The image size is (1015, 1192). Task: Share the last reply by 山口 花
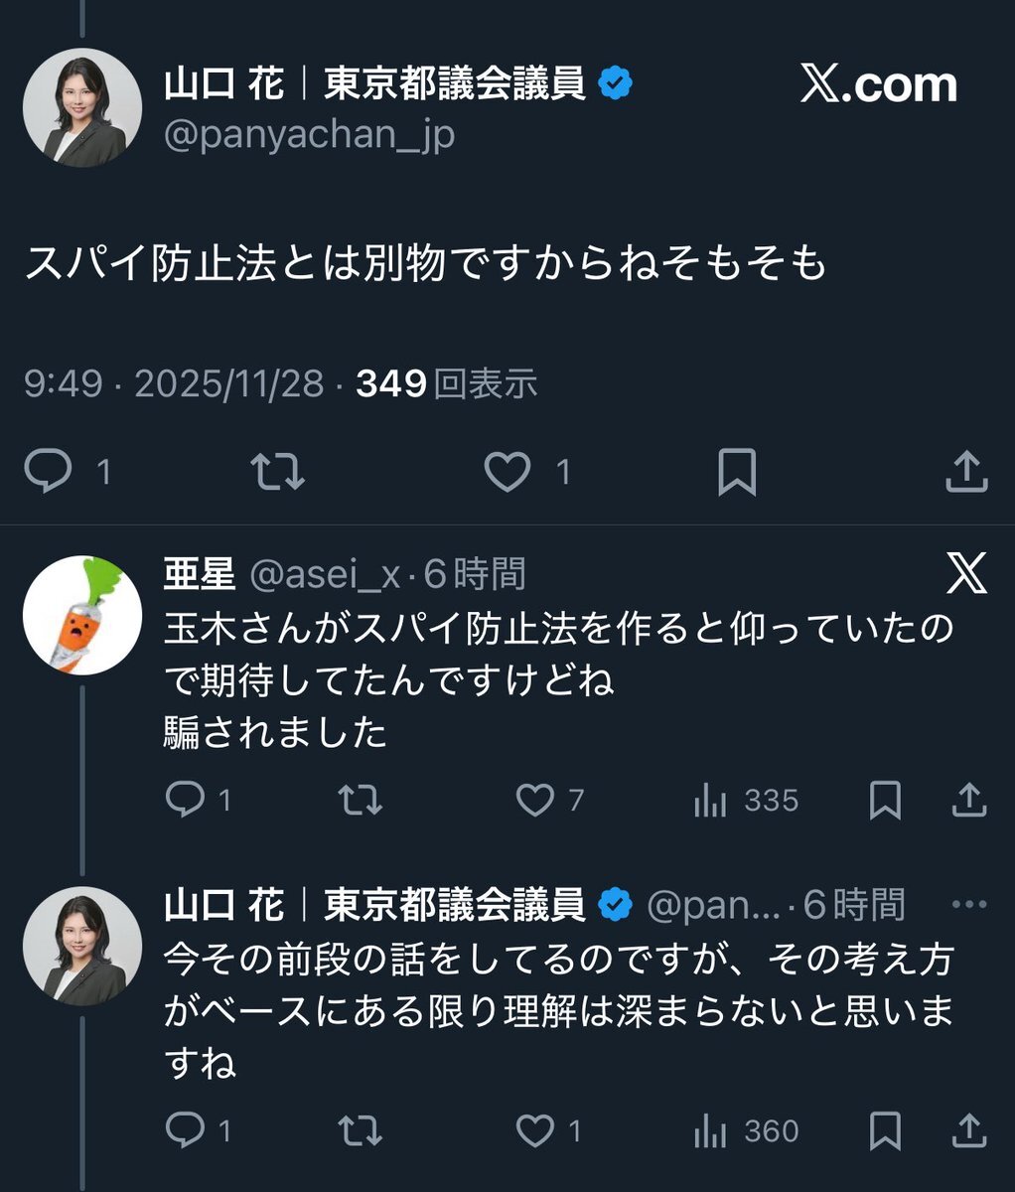pyautogui.click(x=968, y=1130)
